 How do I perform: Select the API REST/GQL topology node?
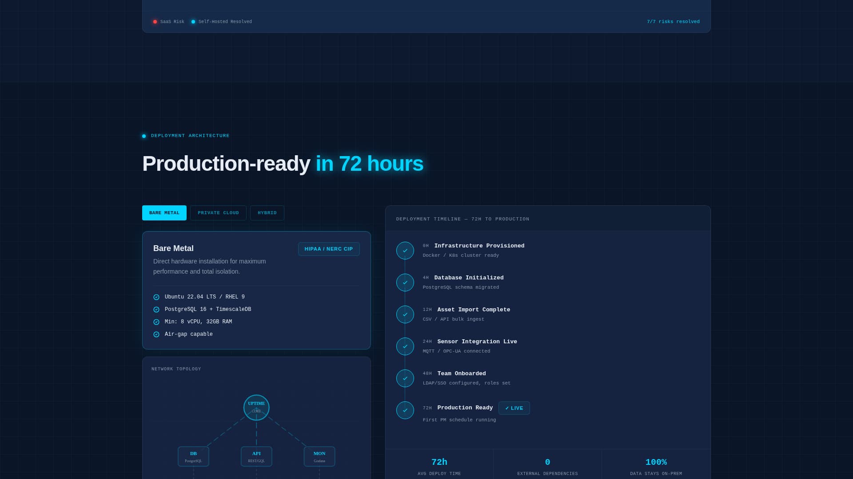point(256,456)
